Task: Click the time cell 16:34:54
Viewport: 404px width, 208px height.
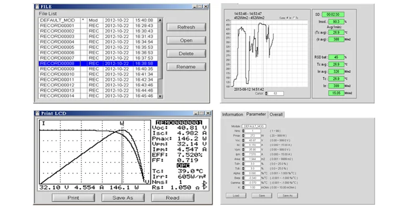Action: coord(145,42)
